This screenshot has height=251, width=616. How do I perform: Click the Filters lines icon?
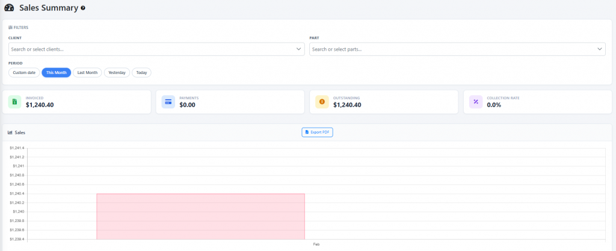(10, 27)
